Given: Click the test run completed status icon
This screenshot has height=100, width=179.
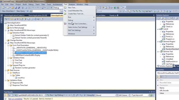Looking at the screenshot, I should point(5,99).
